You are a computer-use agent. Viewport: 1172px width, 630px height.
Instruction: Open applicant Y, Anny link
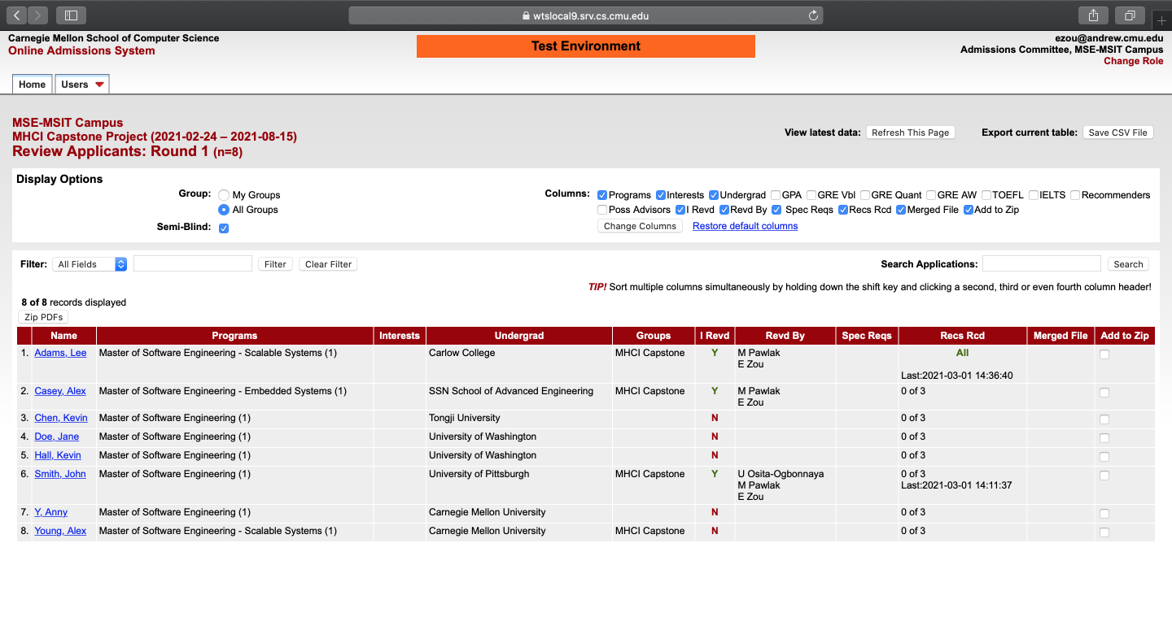[51, 512]
